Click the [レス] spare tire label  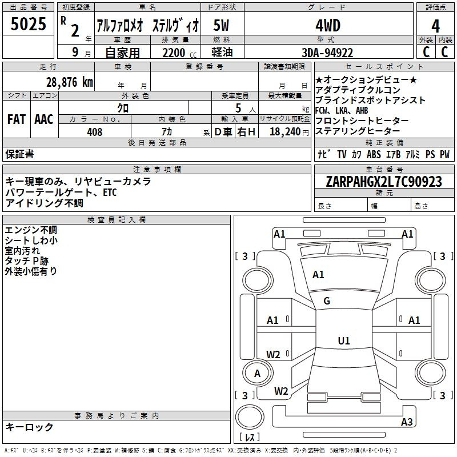pyautogui.click(x=250, y=437)
